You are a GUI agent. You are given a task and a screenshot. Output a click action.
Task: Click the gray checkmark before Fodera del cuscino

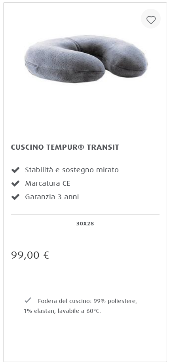click(x=28, y=300)
